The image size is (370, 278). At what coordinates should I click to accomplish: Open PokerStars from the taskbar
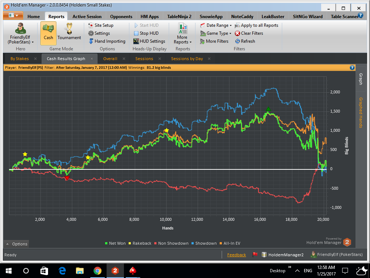[x=133, y=271]
